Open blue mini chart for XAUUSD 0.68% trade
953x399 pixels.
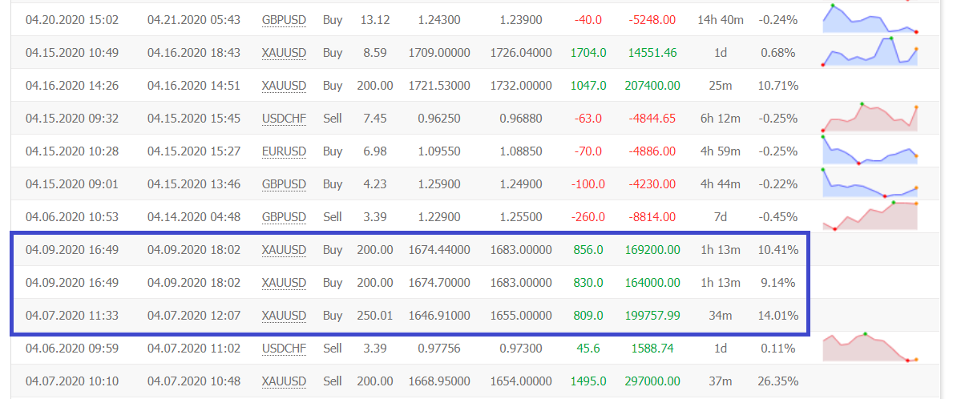[x=870, y=52]
